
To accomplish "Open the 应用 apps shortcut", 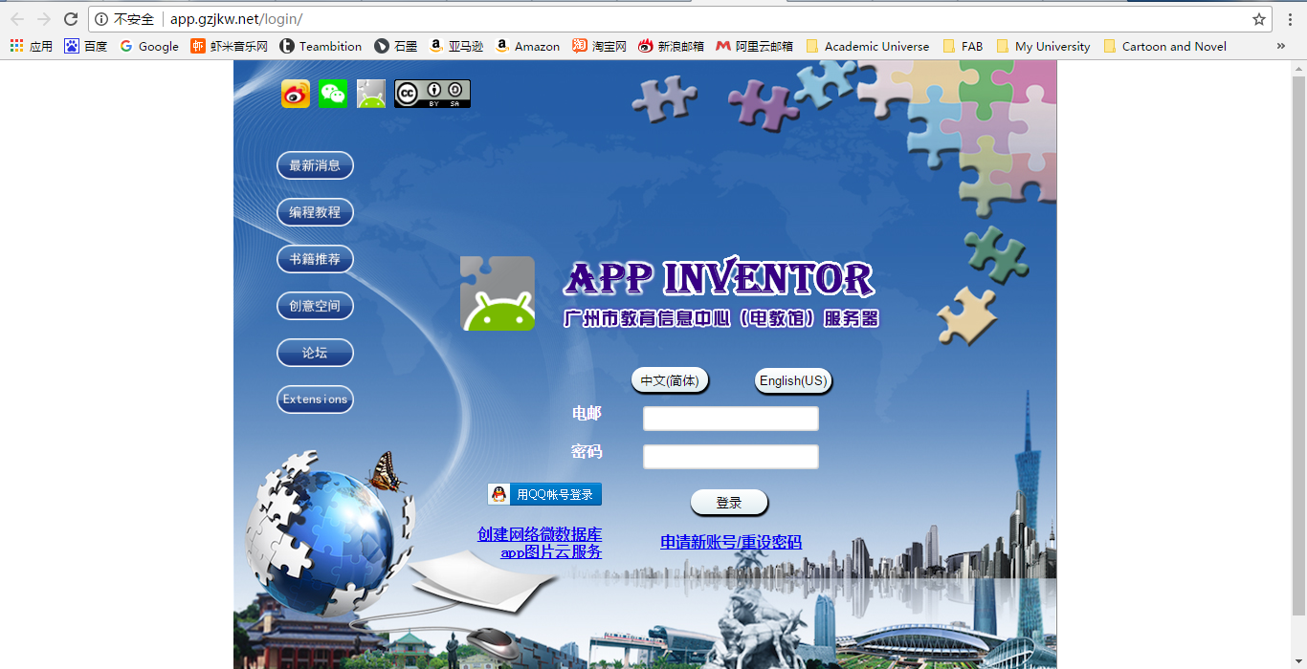I will coord(31,46).
